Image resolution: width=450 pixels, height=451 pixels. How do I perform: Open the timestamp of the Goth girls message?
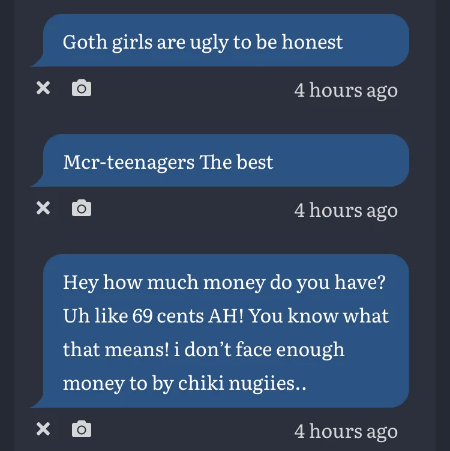pyautogui.click(x=346, y=90)
